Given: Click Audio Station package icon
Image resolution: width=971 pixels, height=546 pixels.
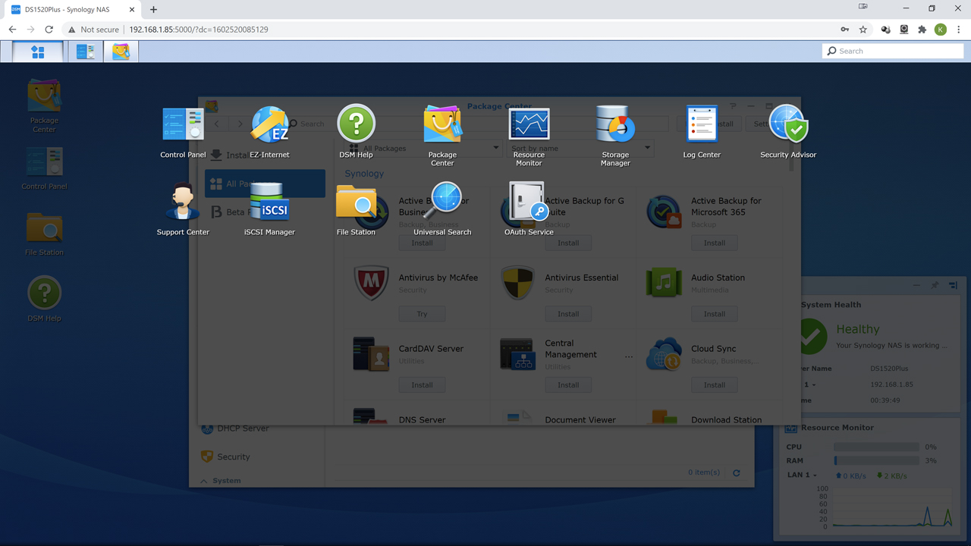Looking at the screenshot, I should coord(664,283).
